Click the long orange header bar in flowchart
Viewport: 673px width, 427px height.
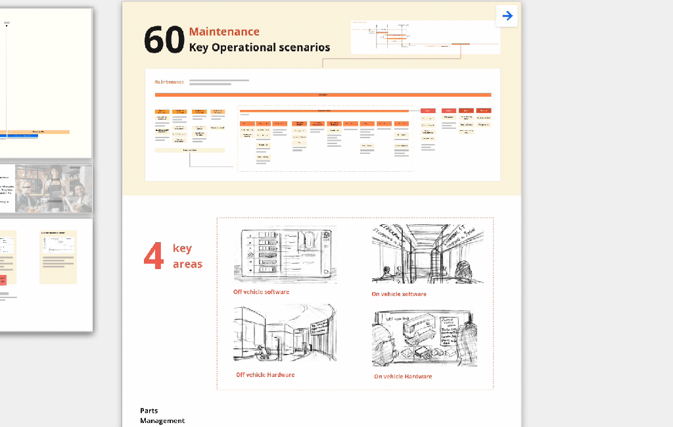323,95
